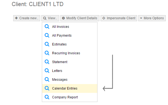The height and width of the screenshot is (105, 168).
Task: Click the gear icon on Modify Client Details
Action: click(63, 18)
